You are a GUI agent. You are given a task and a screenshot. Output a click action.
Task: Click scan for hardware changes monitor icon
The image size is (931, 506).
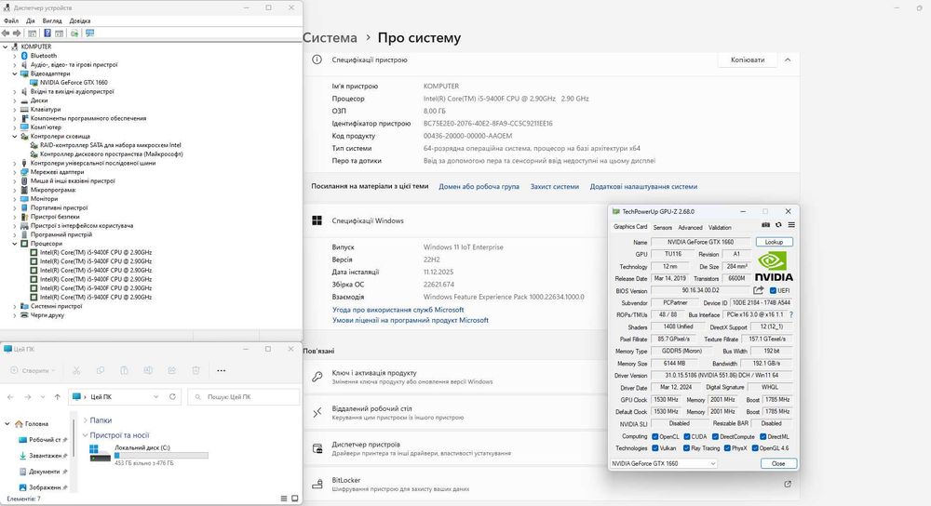coord(89,33)
